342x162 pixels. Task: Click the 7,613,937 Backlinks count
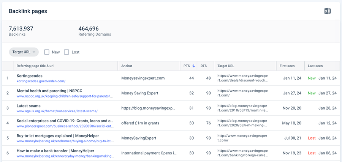(21, 28)
